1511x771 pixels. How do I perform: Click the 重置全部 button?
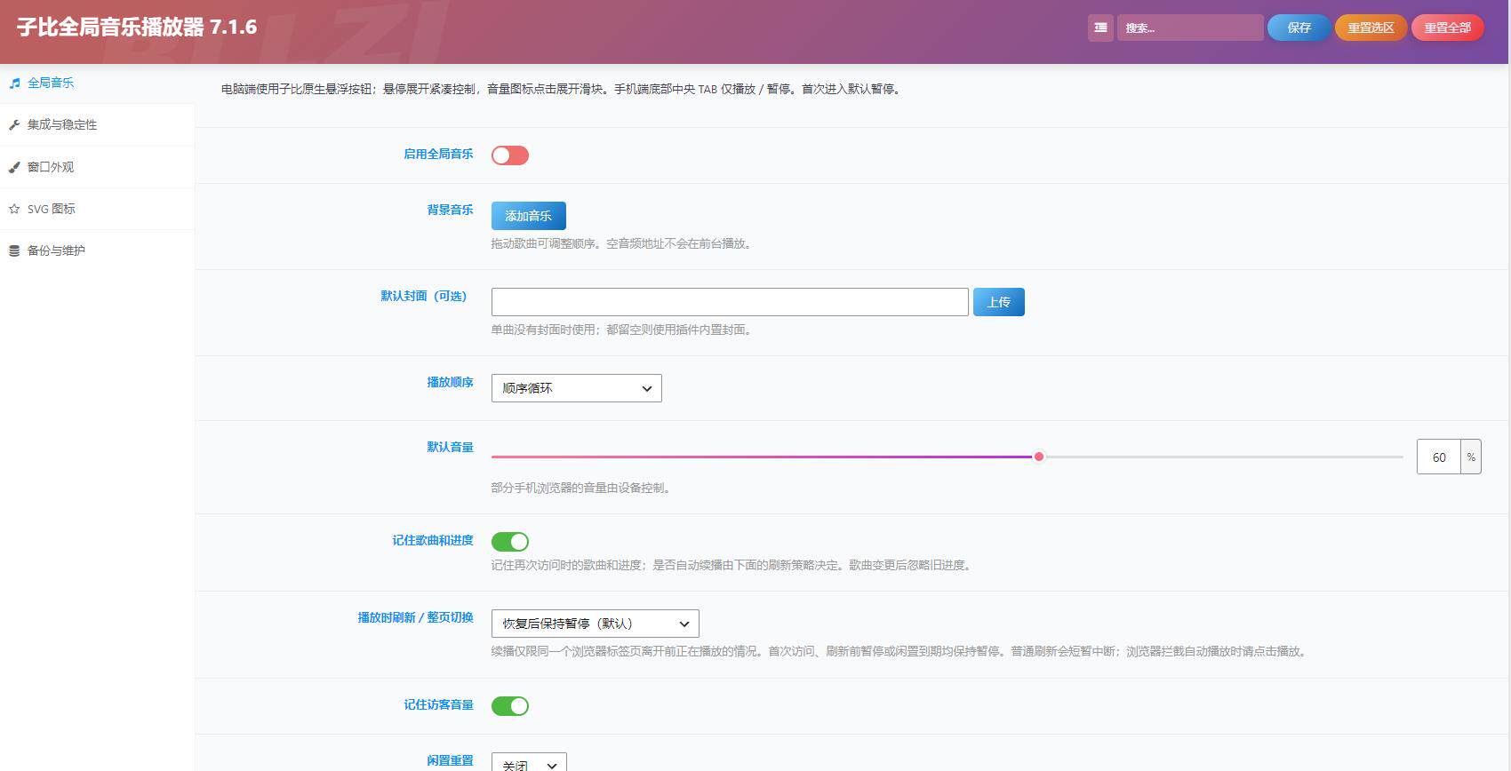[1447, 28]
